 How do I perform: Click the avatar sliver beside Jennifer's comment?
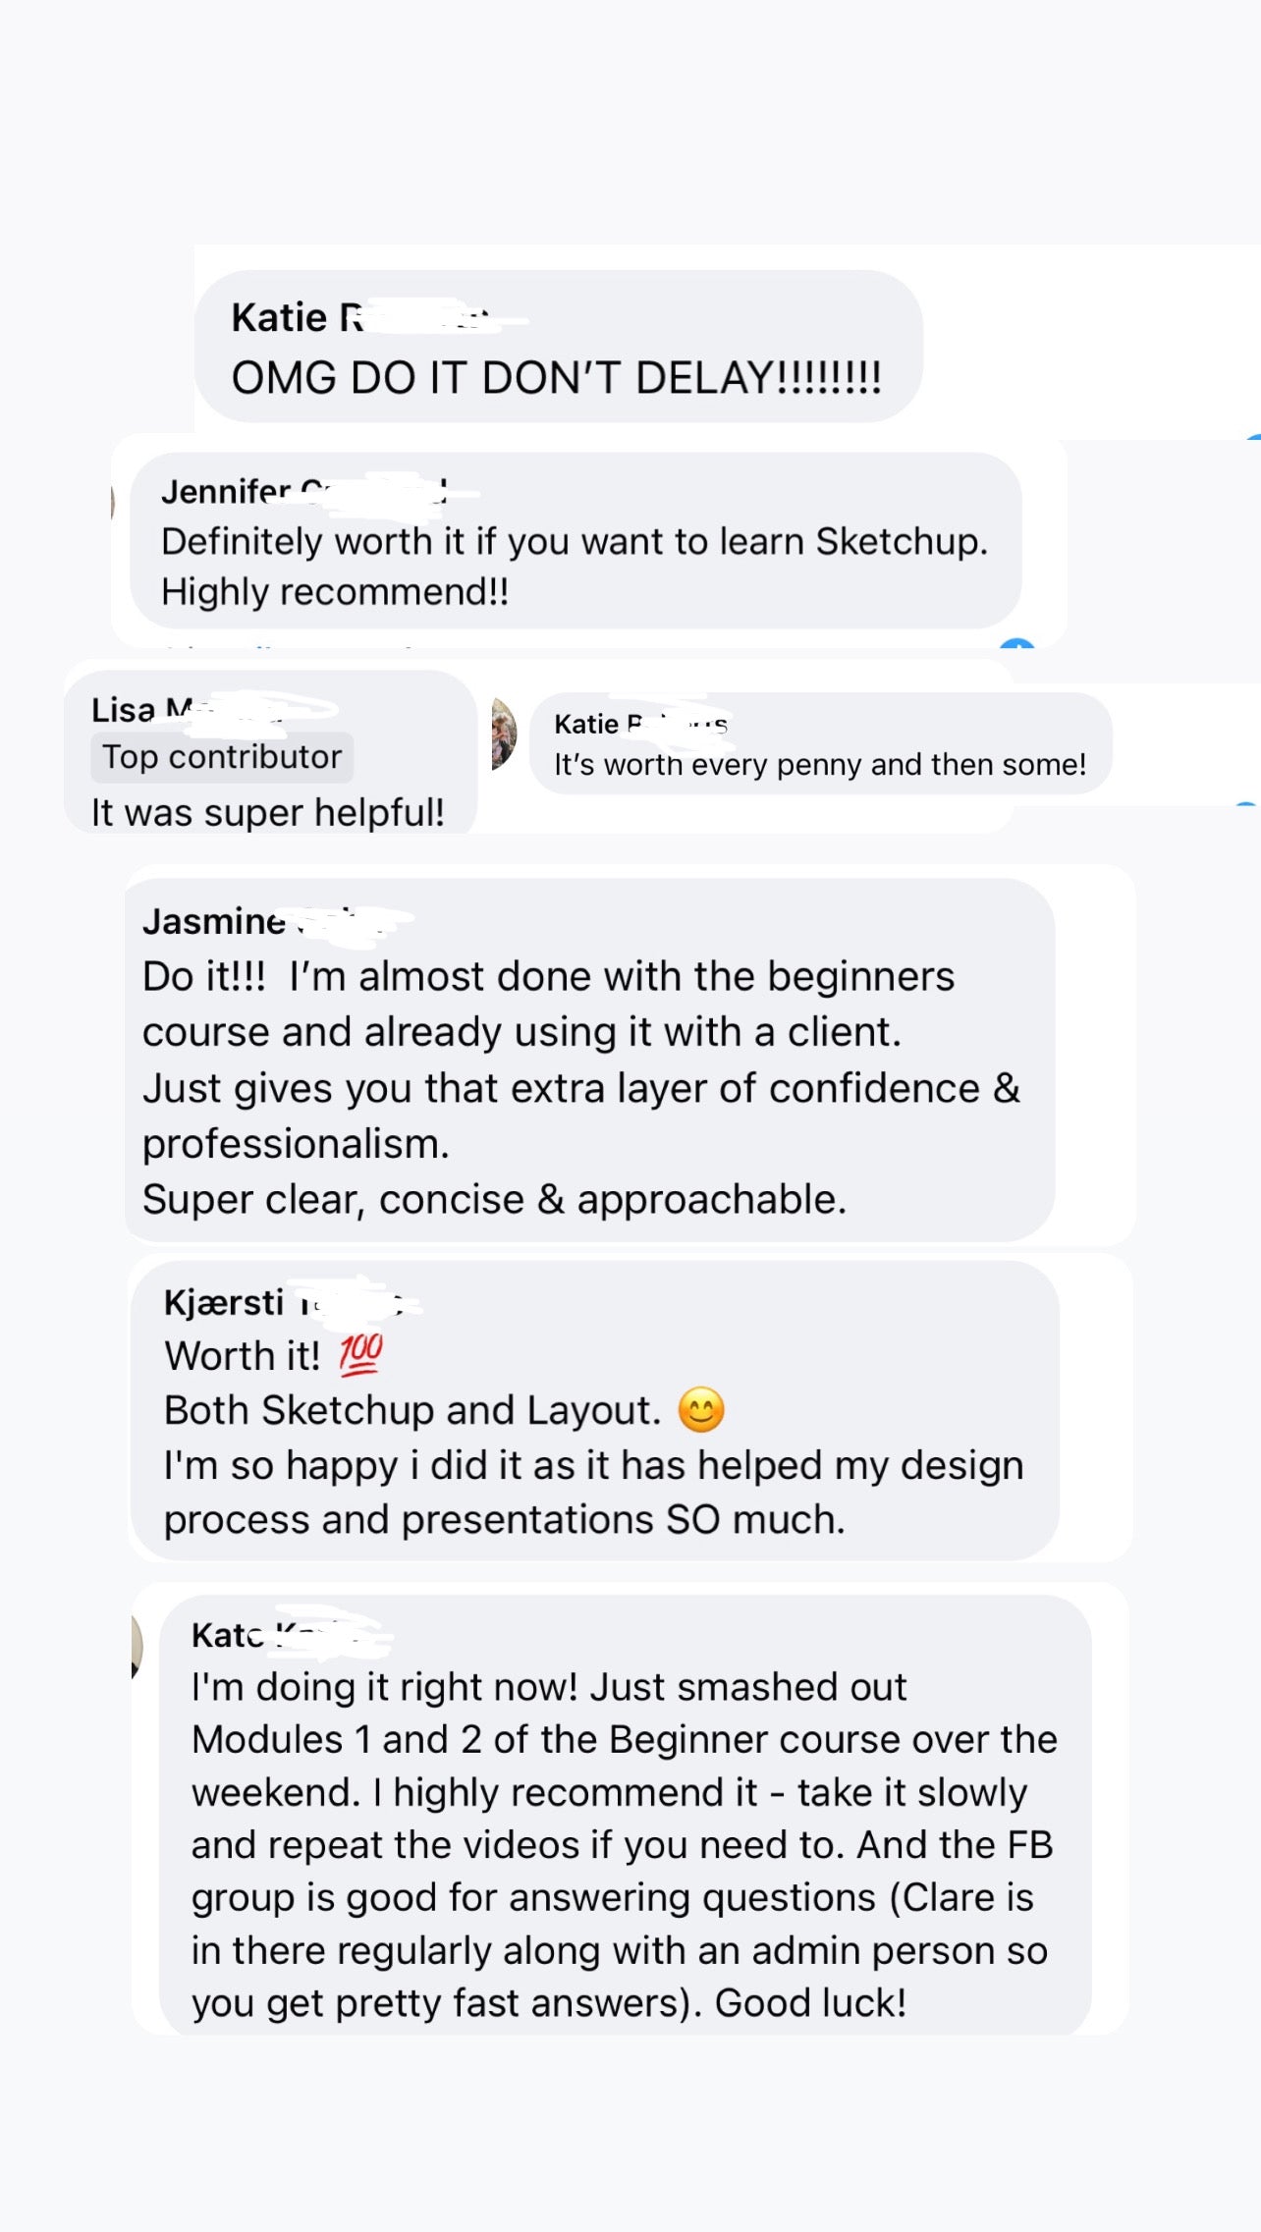tap(113, 502)
